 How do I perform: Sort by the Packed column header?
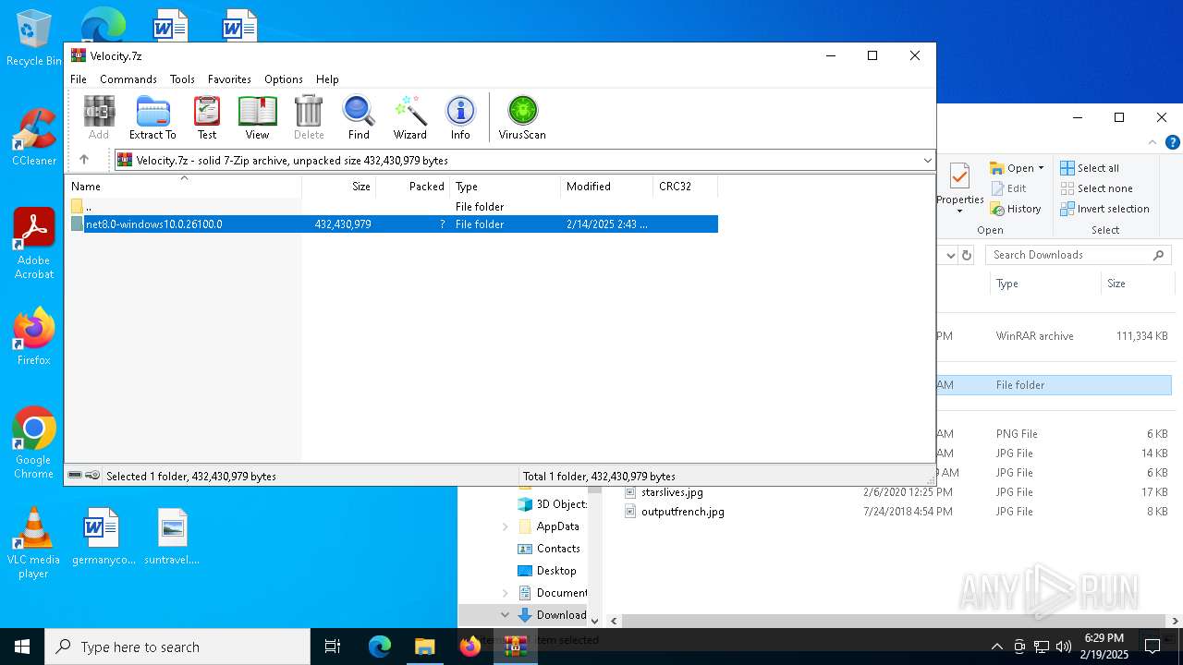[413, 187]
